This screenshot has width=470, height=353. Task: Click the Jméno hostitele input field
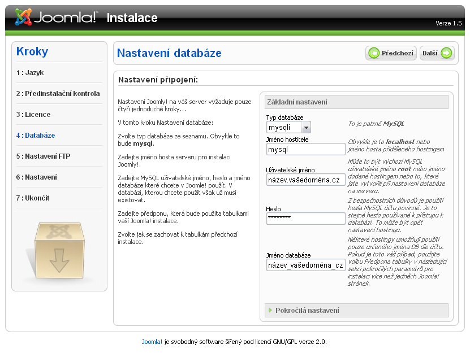click(306, 149)
